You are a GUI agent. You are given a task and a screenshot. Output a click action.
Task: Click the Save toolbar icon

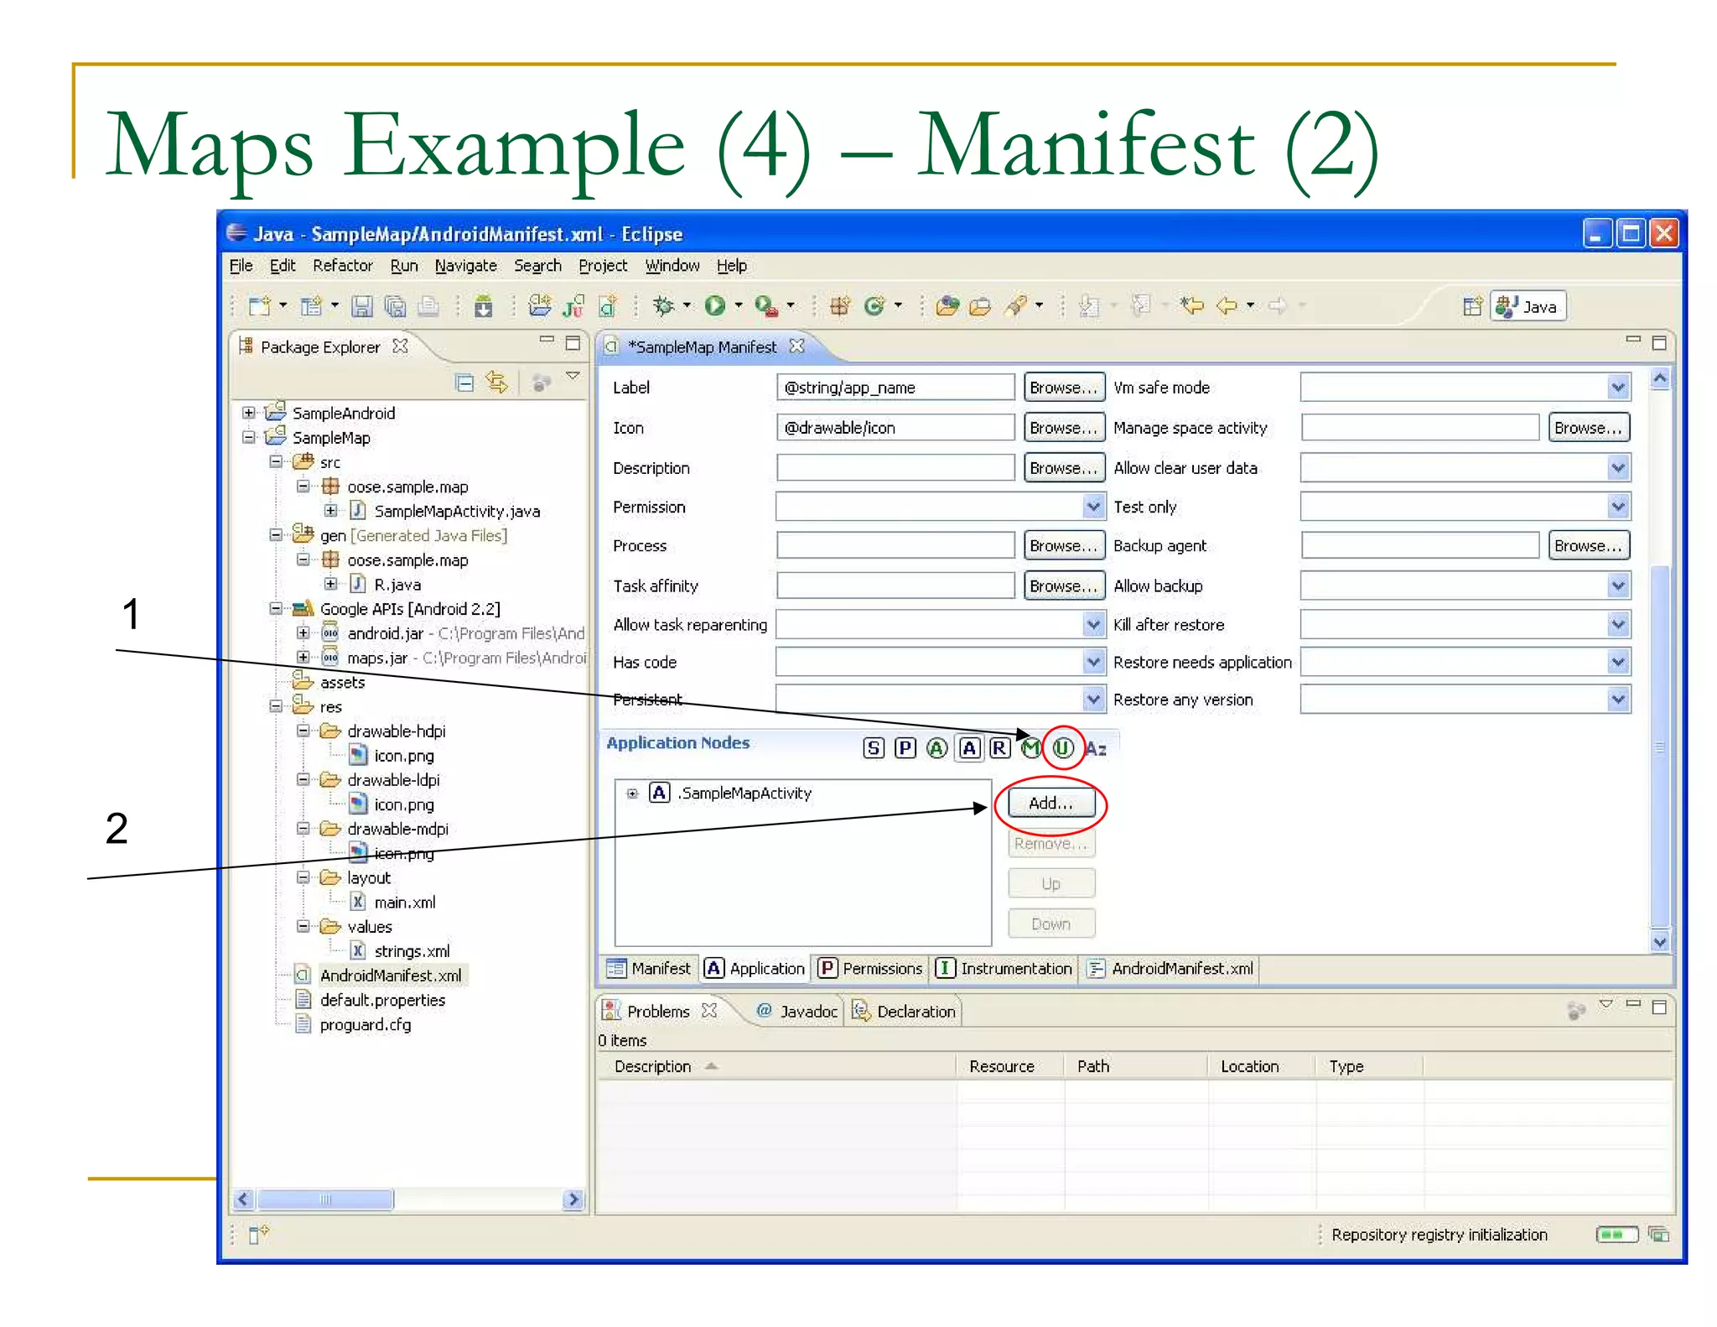(361, 306)
